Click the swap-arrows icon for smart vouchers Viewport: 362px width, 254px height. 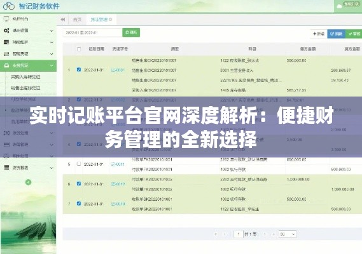pyautogui.click(x=6, y=54)
